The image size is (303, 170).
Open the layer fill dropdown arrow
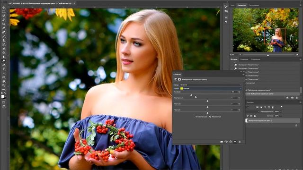click(x=281, y=116)
